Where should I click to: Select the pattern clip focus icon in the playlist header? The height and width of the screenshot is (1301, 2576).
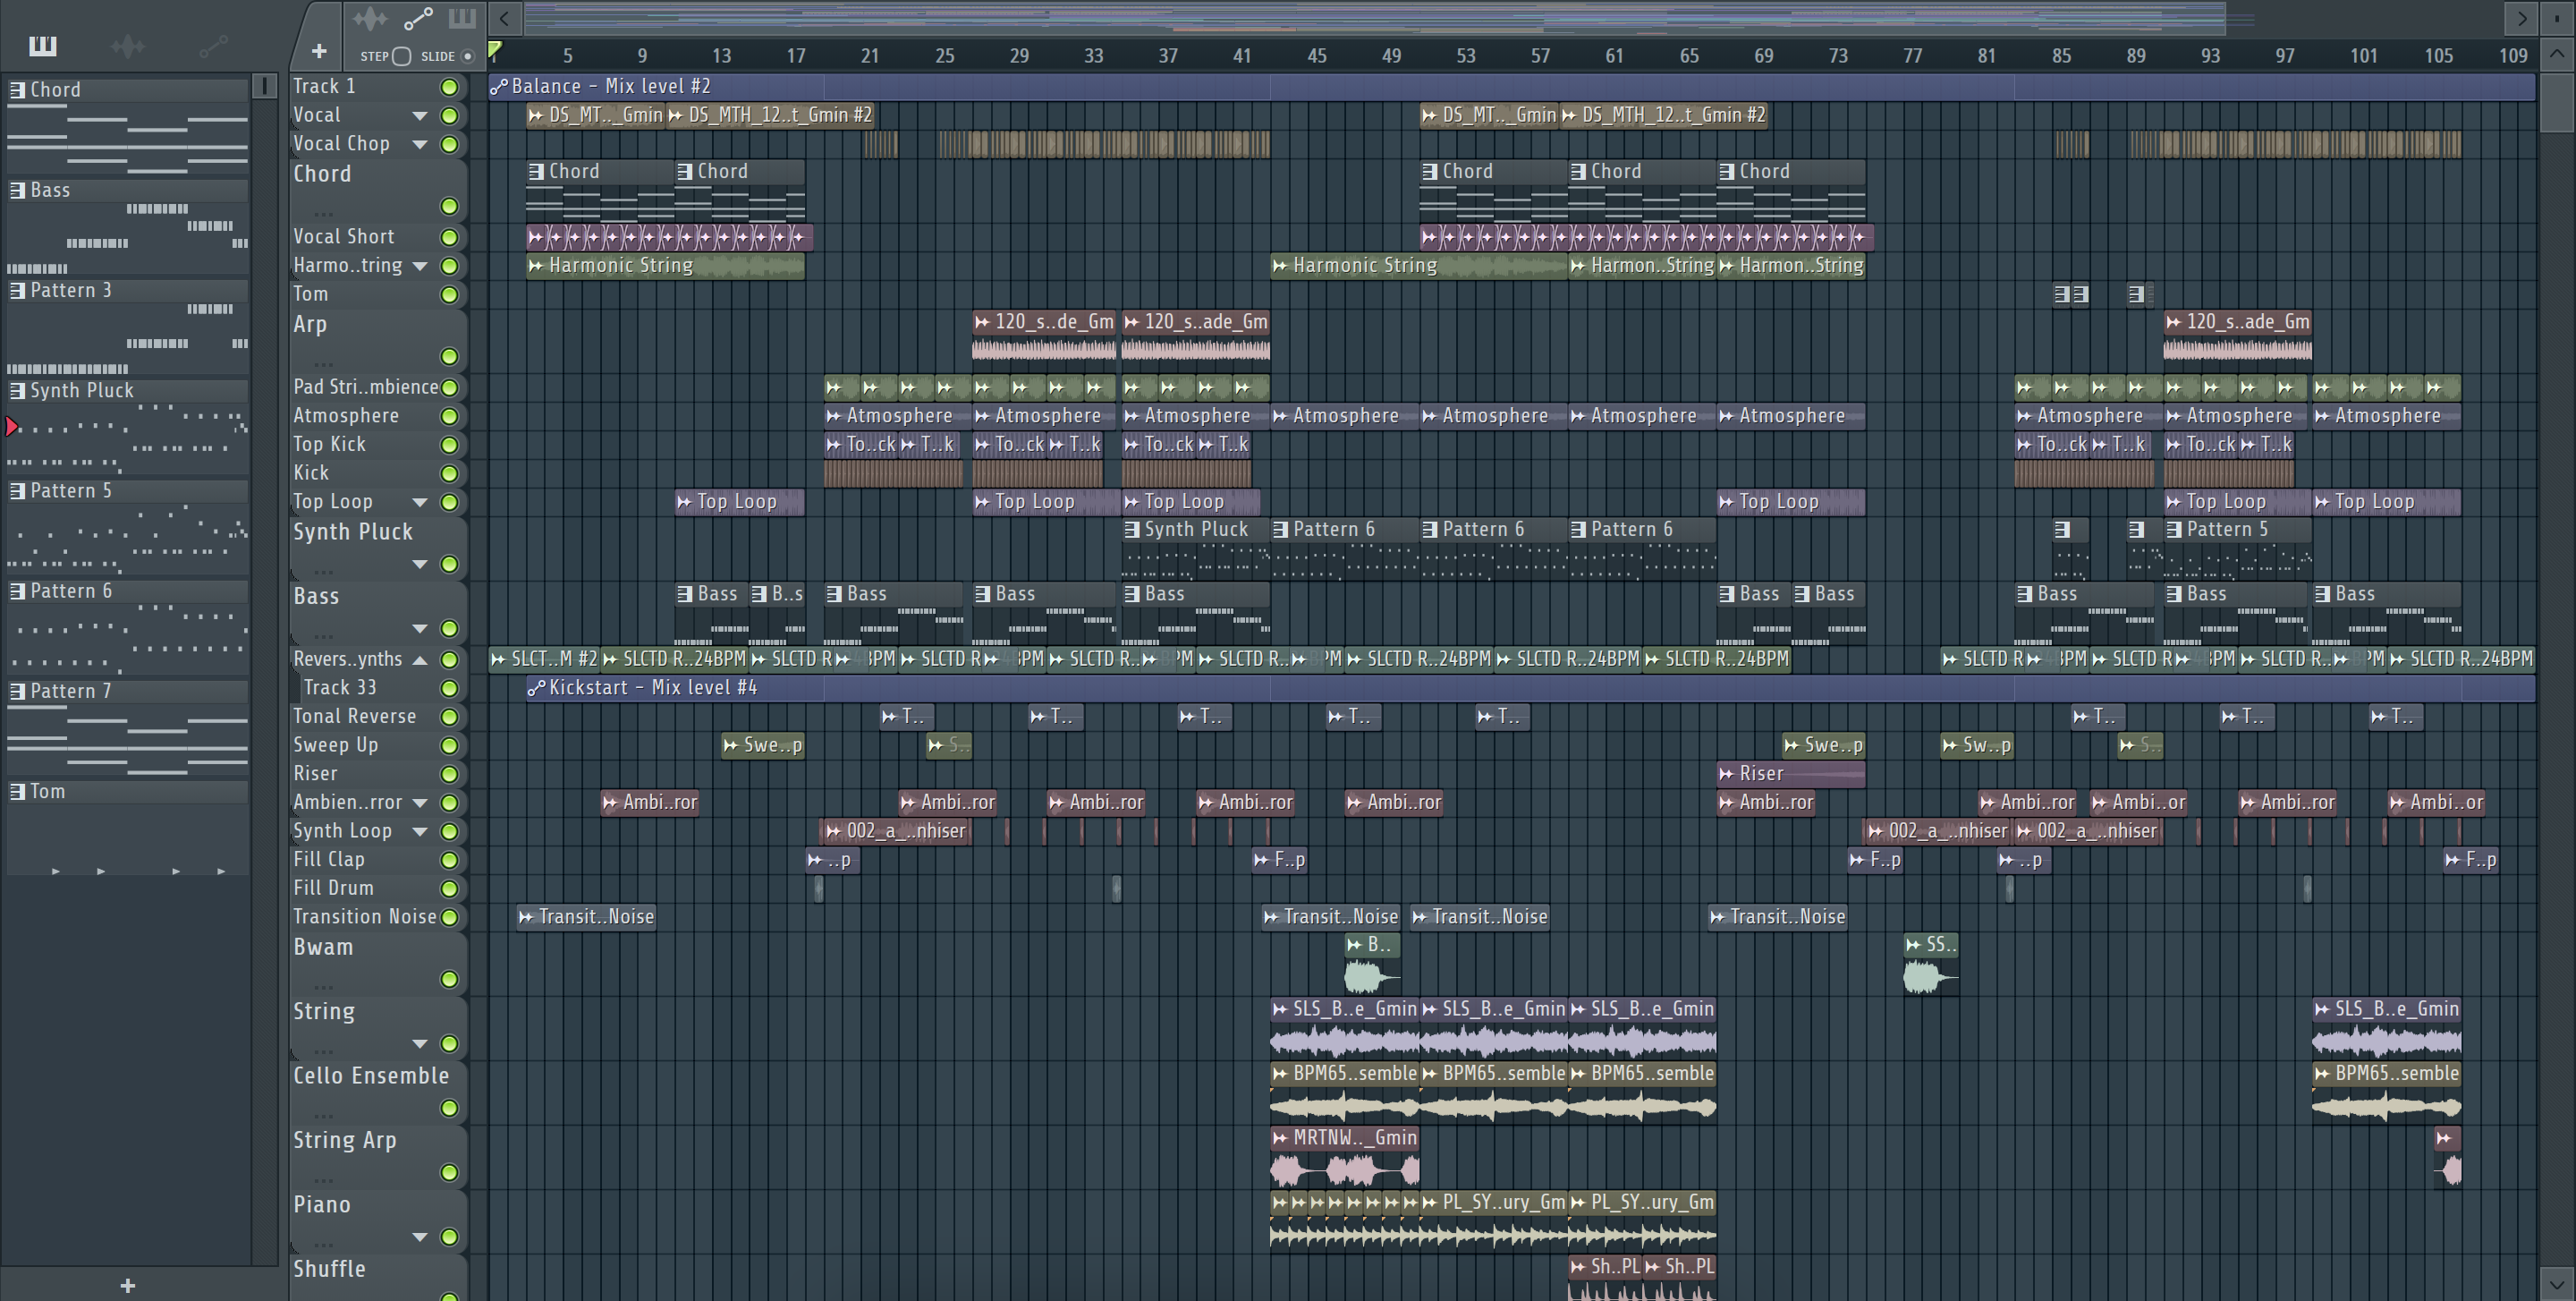pos(462,18)
